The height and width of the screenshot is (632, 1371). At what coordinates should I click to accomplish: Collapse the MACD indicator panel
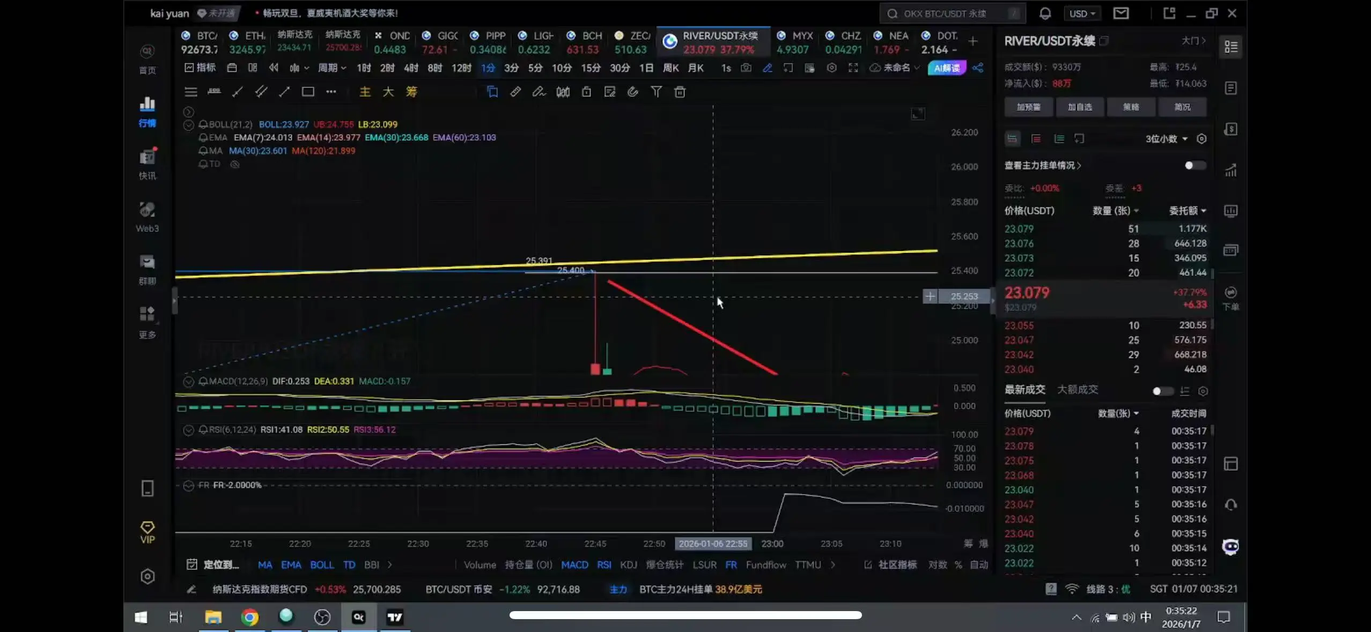188,382
